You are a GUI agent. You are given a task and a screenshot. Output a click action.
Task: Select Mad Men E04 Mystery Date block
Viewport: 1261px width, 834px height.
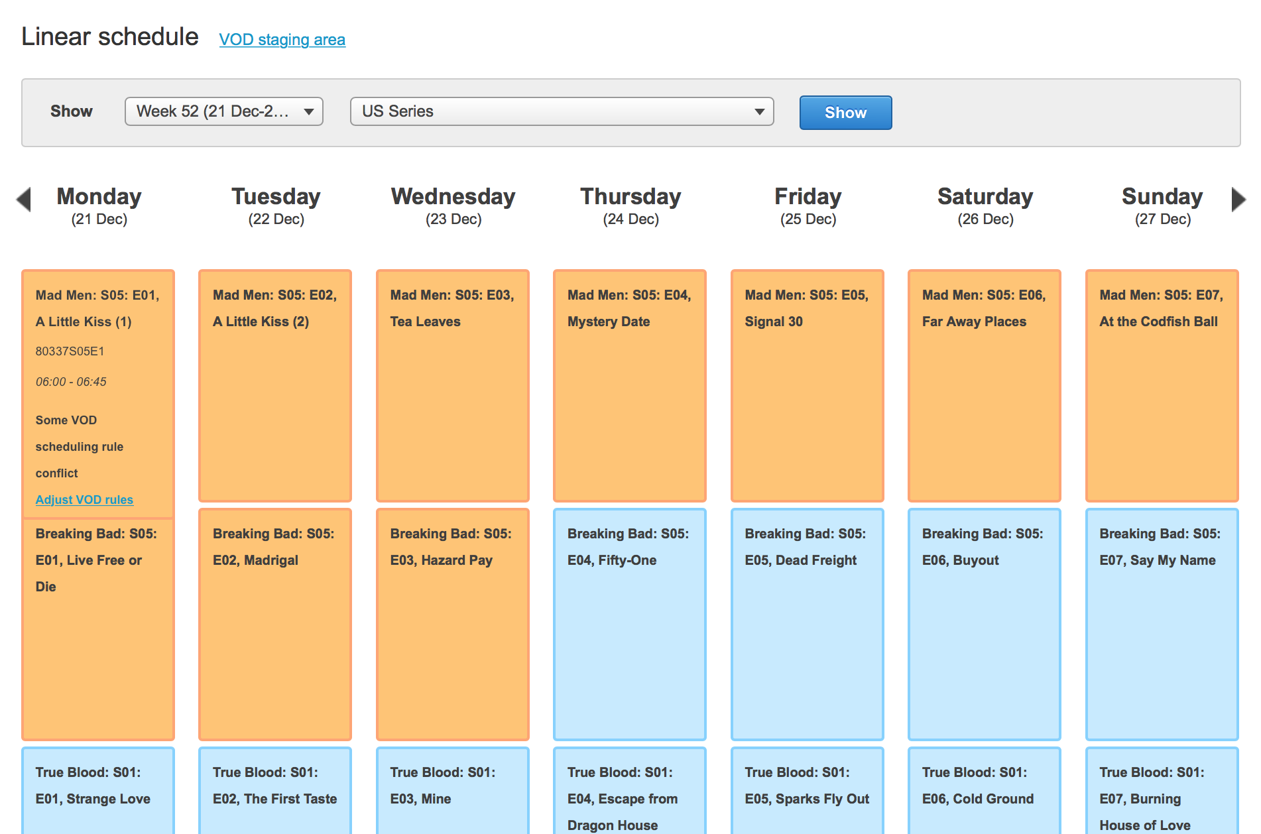click(630, 385)
